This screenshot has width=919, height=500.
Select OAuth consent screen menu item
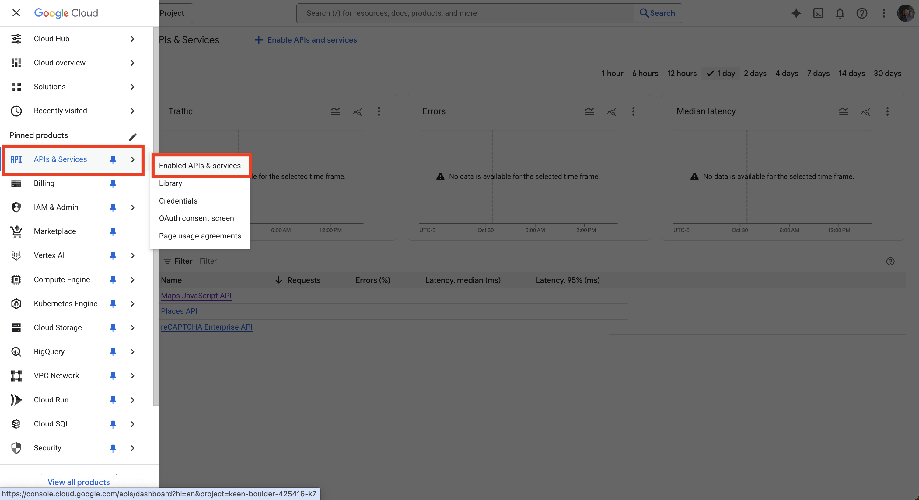(x=196, y=218)
